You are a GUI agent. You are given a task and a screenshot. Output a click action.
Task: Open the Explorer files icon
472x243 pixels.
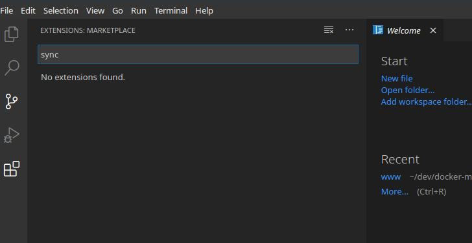(x=12, y=34)
